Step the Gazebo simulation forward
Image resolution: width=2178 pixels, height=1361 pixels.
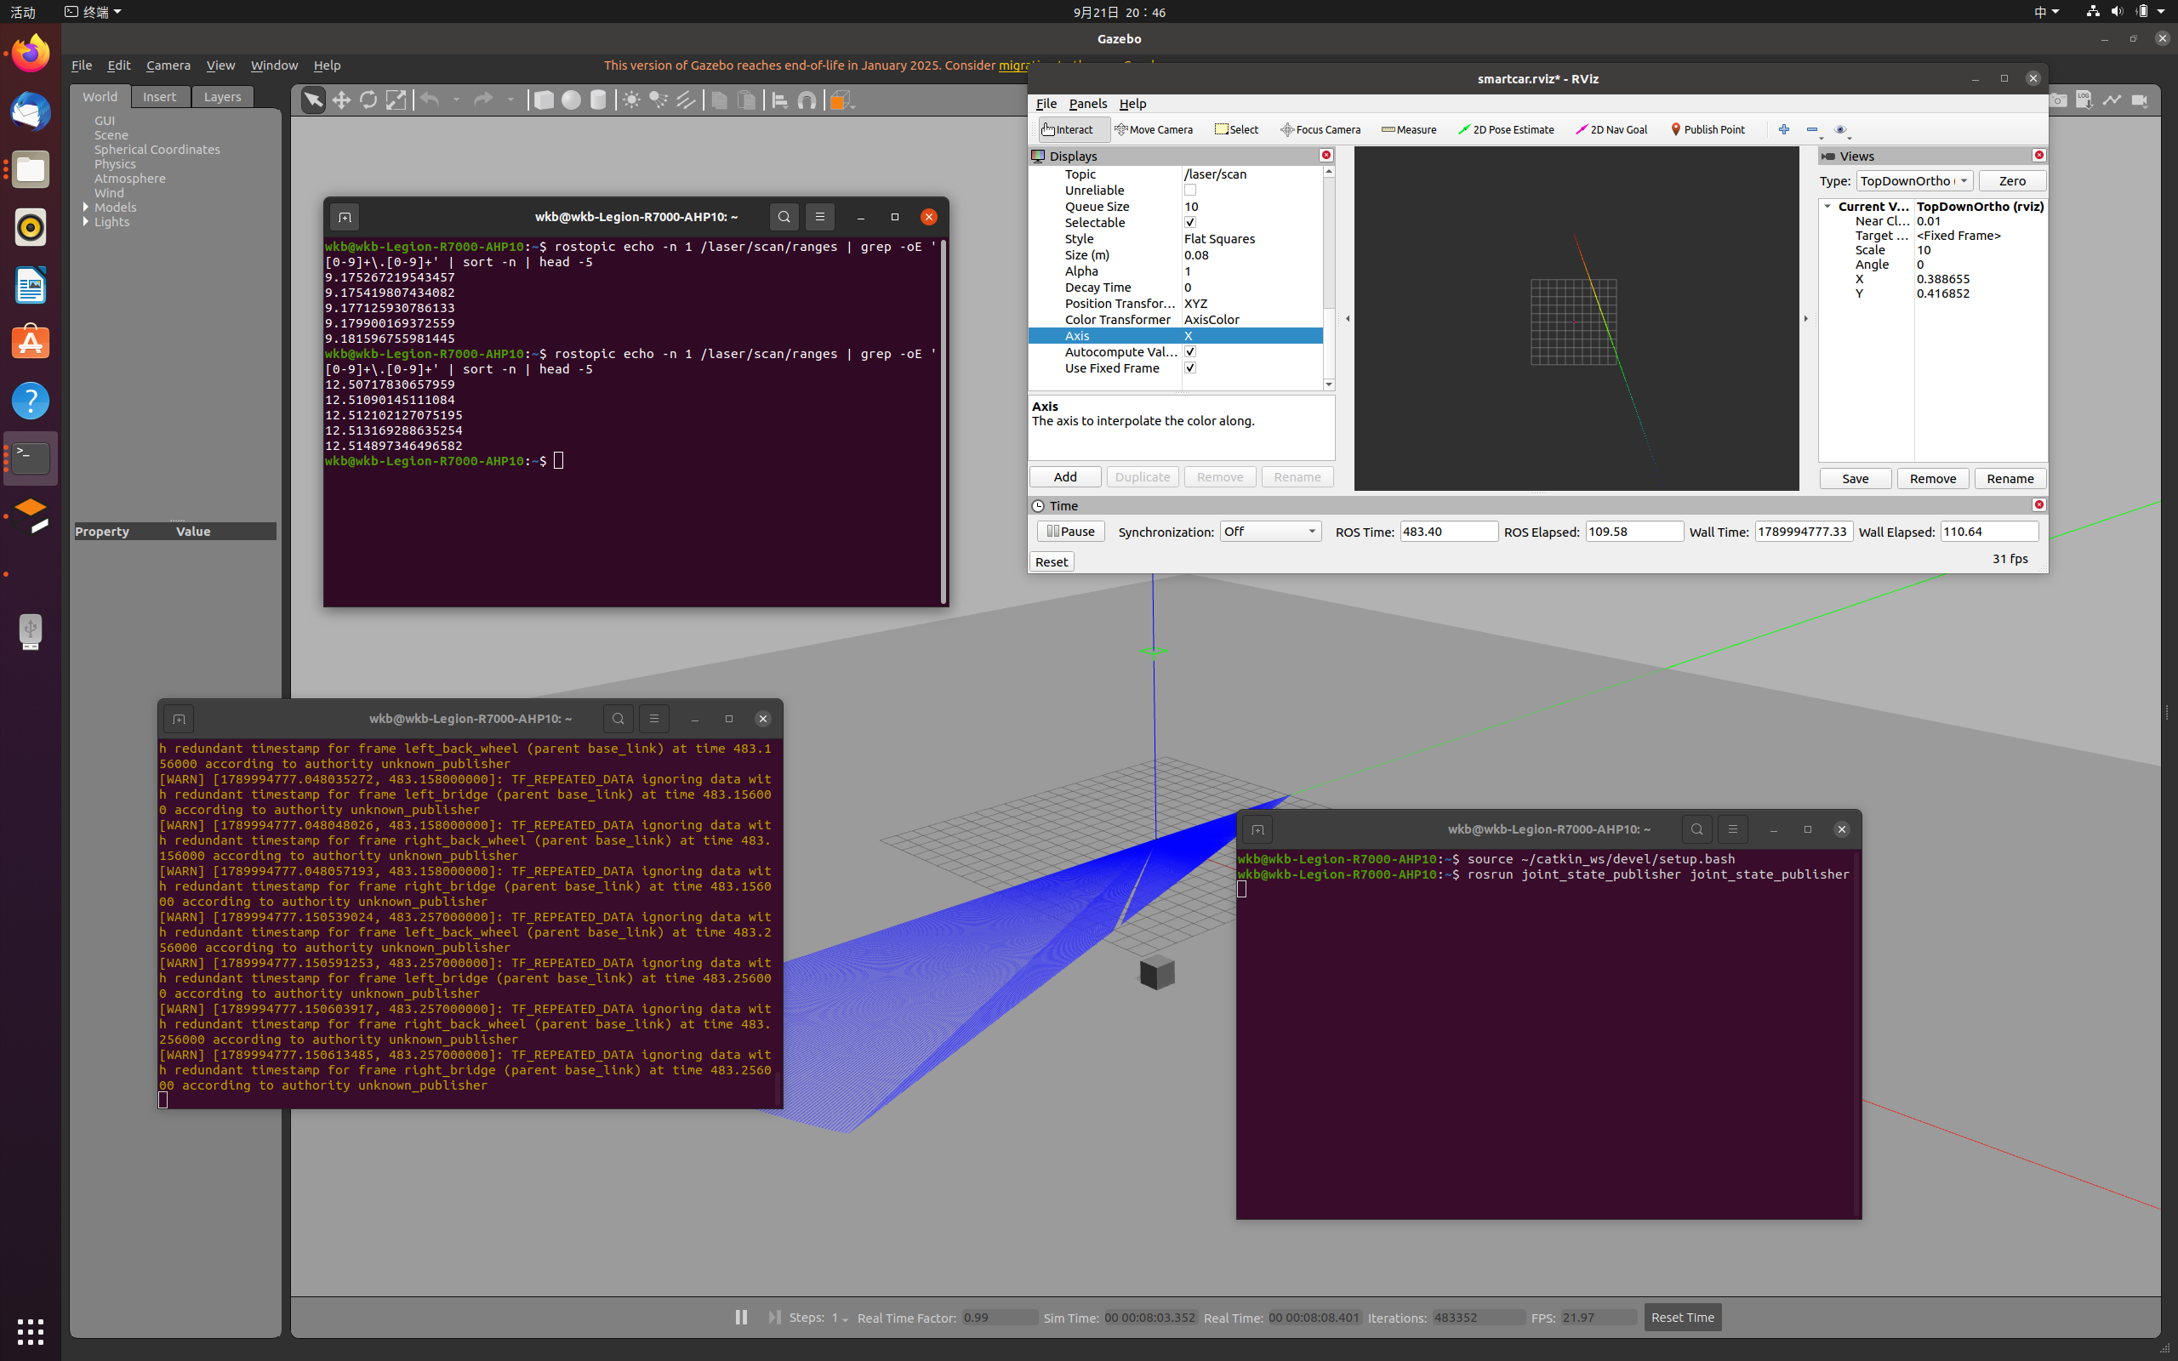pyautogui.click(x=774, y=1317)
